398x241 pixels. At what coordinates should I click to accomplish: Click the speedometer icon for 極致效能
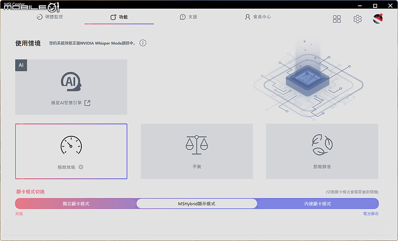(x=71, y=145)
